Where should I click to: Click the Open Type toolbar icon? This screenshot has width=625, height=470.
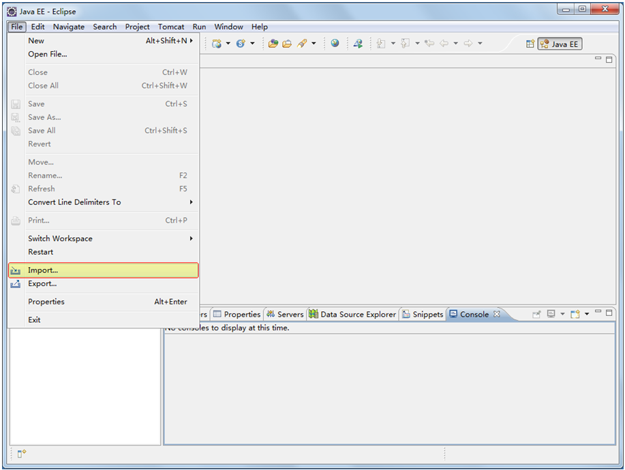click(273, 44)
